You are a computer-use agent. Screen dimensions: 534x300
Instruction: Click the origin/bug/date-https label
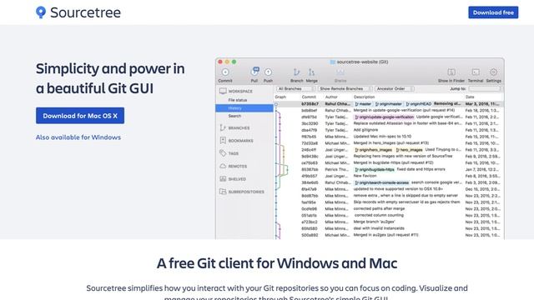tap(375, 169)
